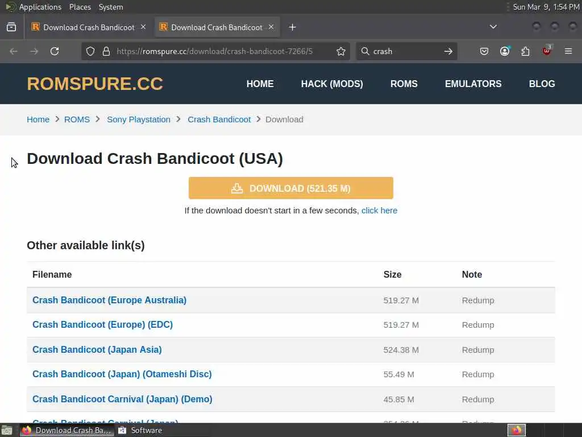Click ROMS breadcrumb link

pos(77,119)
